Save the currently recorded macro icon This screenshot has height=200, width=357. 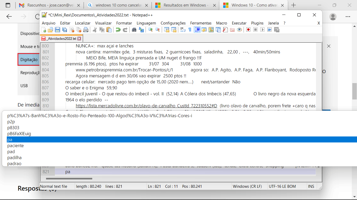[x=277, y=30]
